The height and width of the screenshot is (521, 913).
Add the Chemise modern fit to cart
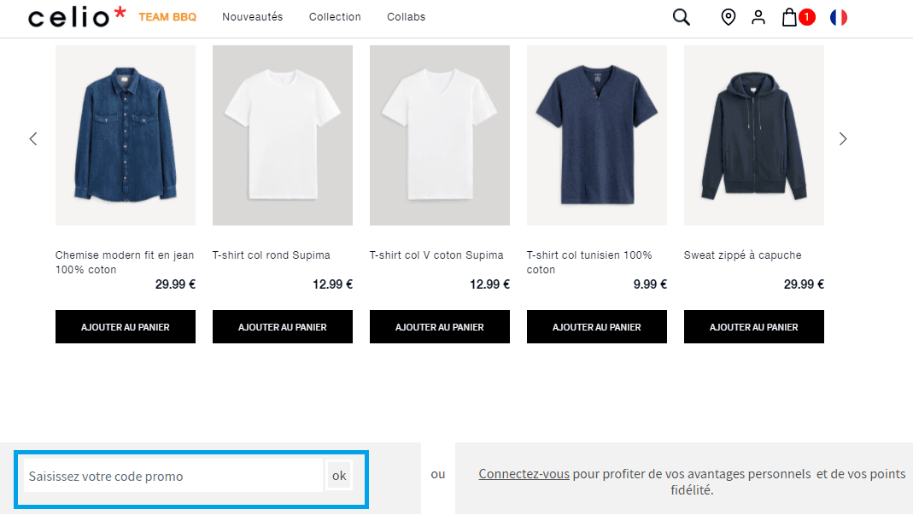tap(125, 326)
